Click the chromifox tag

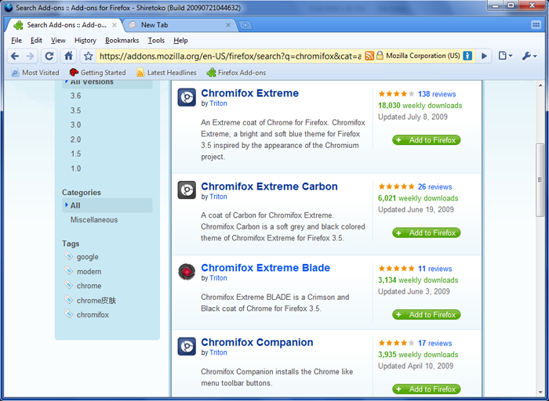tap(93, 315)
